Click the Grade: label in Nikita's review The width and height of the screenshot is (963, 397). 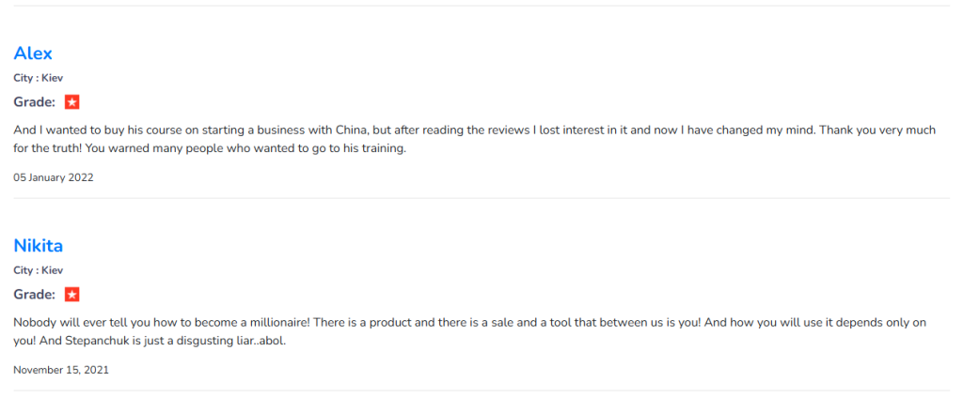35,295
